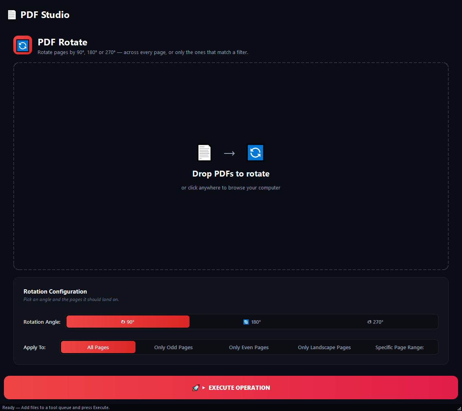Apply rotation to All Pages
The image size is (462, 411).
pos(98,347)
